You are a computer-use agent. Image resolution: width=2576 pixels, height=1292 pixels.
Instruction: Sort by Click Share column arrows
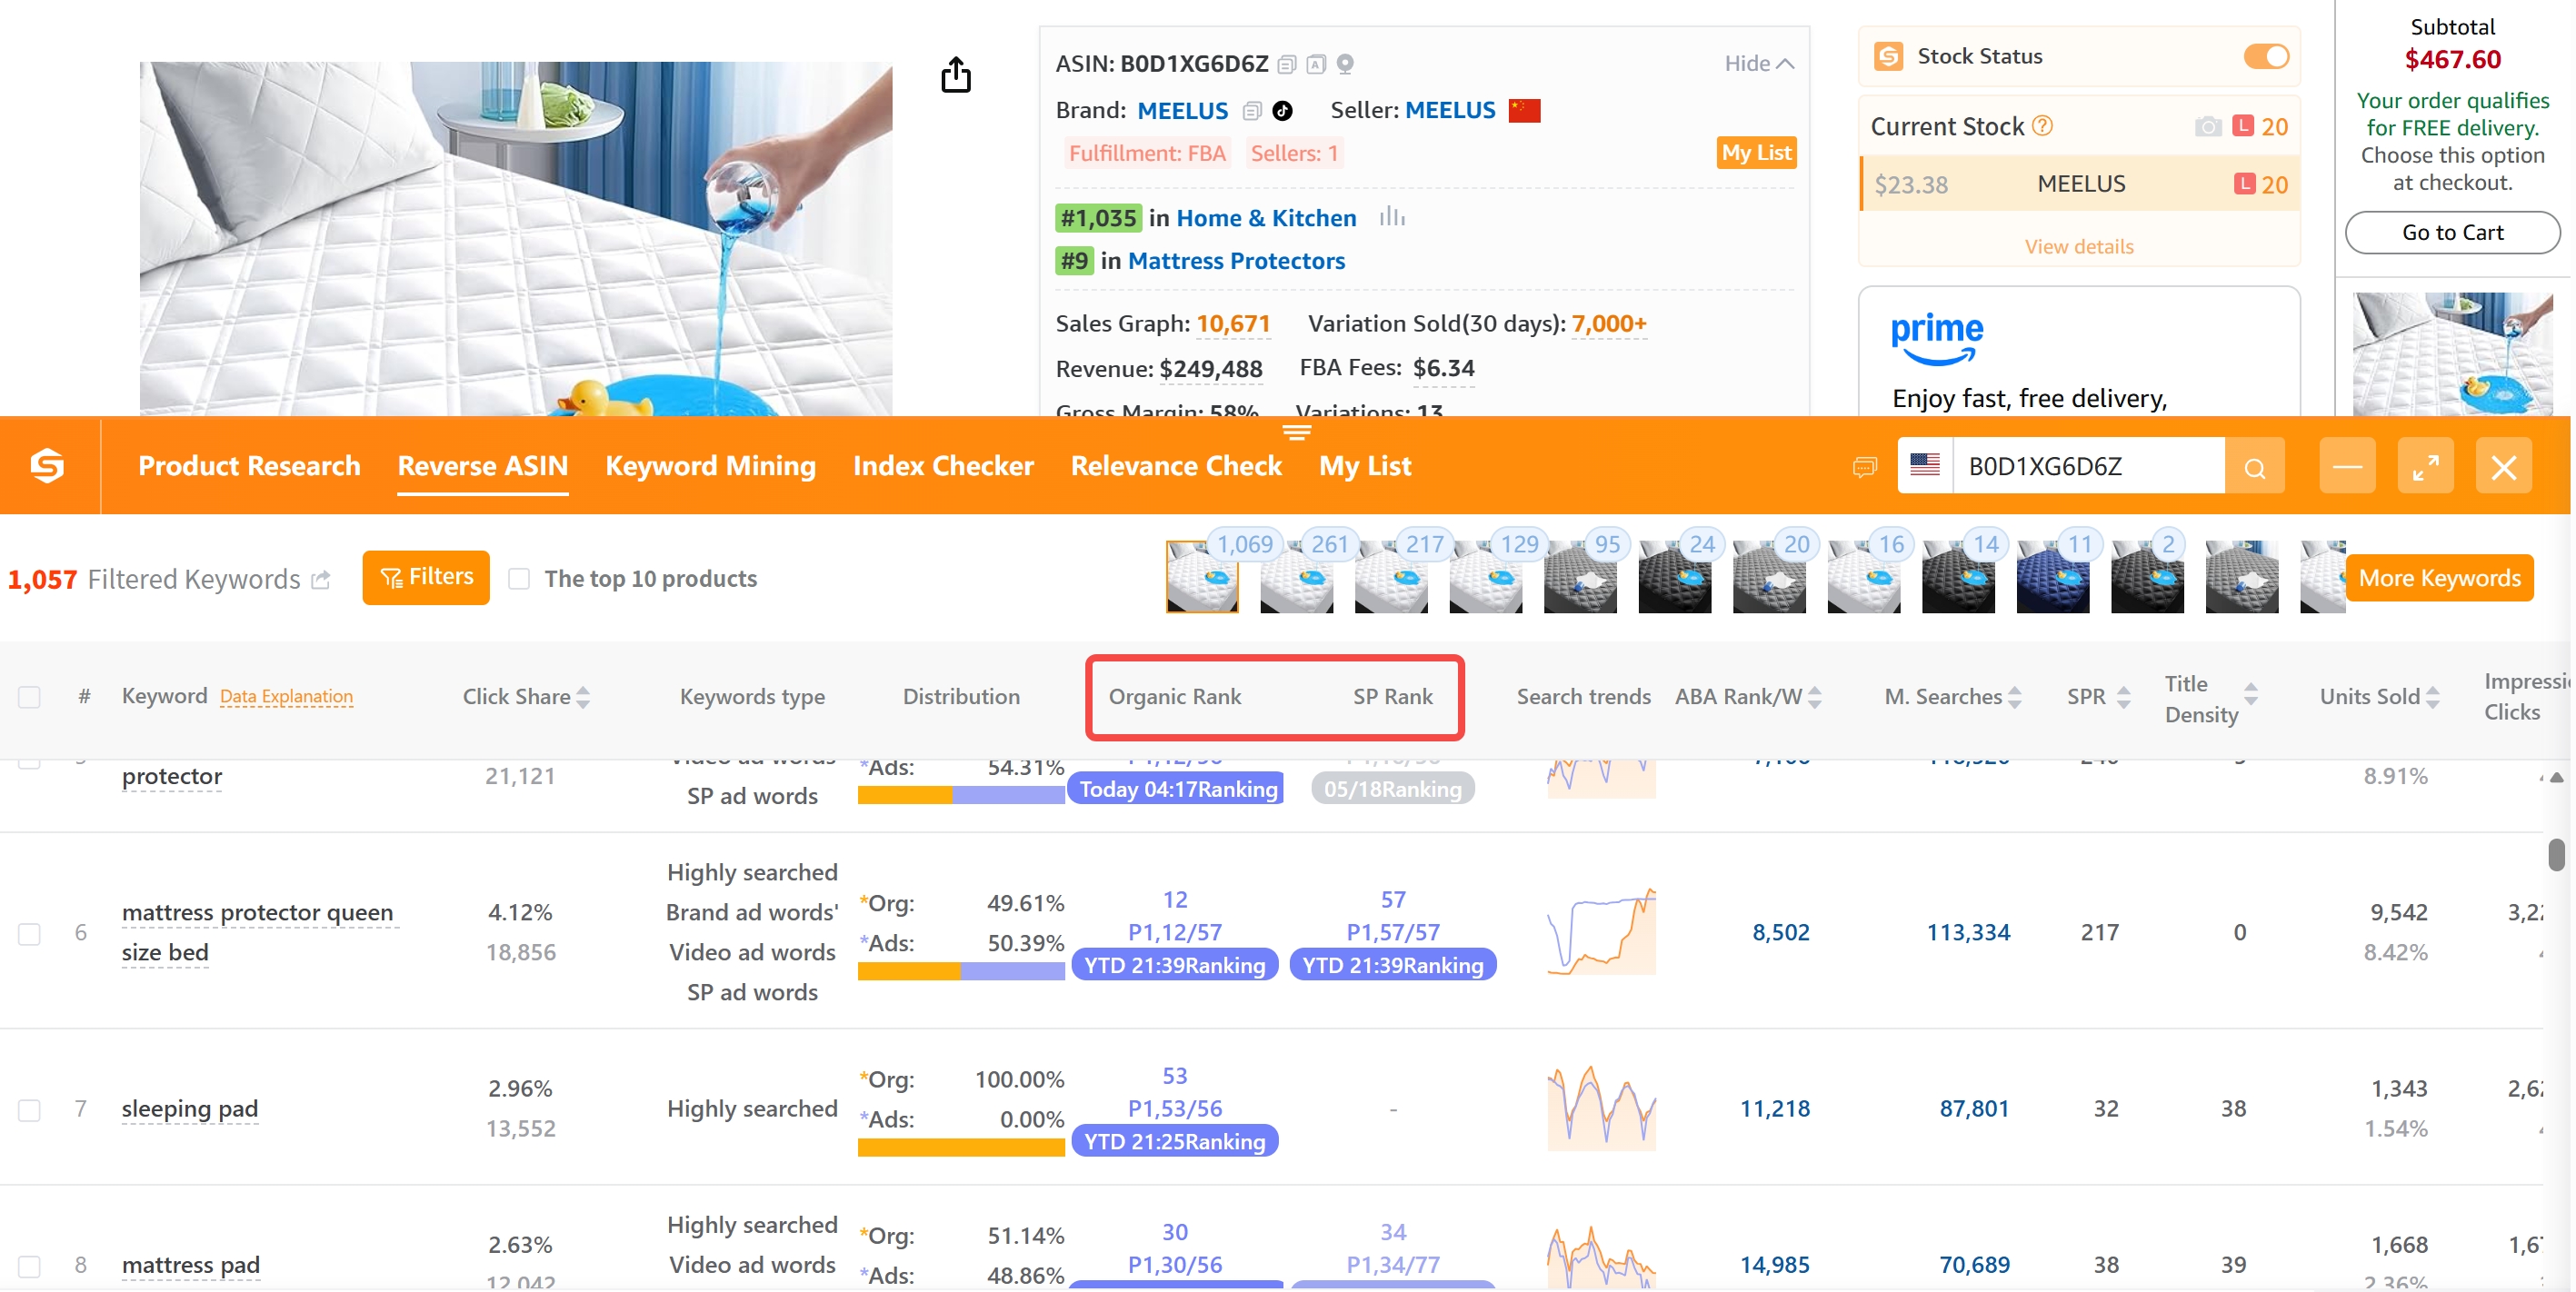tap(584, 698)
